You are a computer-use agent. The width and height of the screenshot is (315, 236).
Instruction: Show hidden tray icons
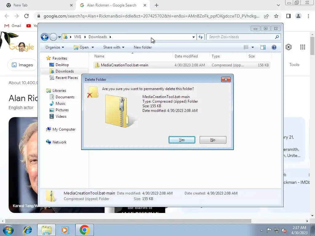coord(261,230)
